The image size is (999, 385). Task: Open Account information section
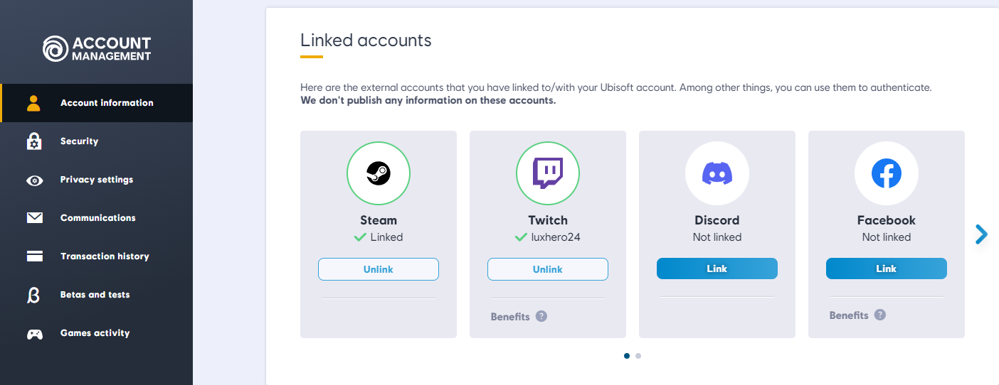pyautogui.click(x=107, y=103)
